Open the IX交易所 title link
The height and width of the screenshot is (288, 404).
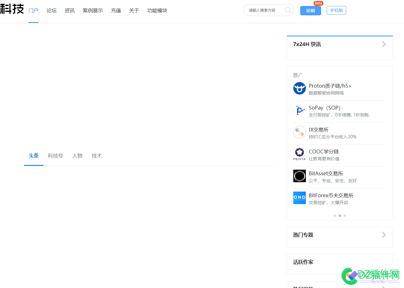319,130
